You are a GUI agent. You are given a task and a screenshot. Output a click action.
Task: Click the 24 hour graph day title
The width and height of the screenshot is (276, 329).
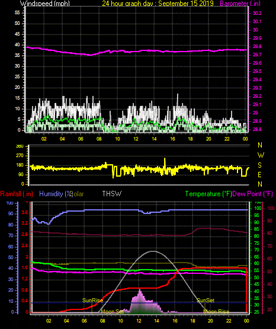[158, 4]
